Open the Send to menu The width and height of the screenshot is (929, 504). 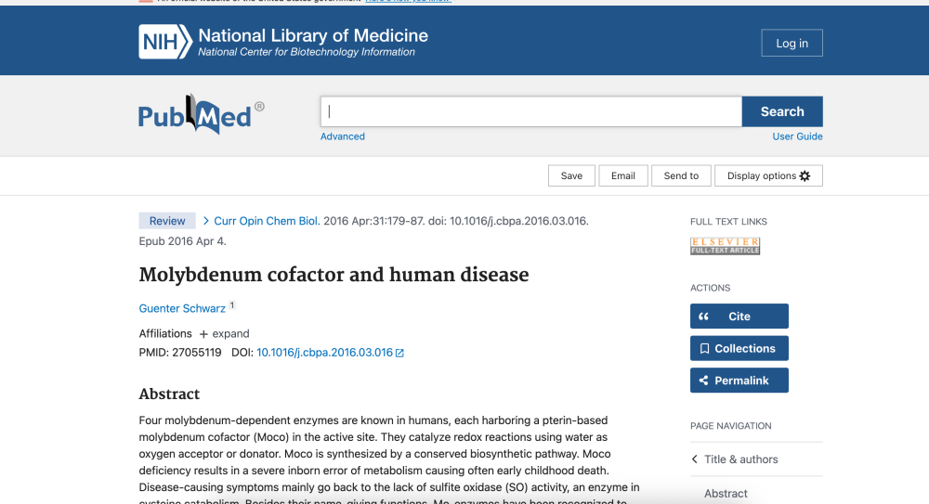[681, 176]
